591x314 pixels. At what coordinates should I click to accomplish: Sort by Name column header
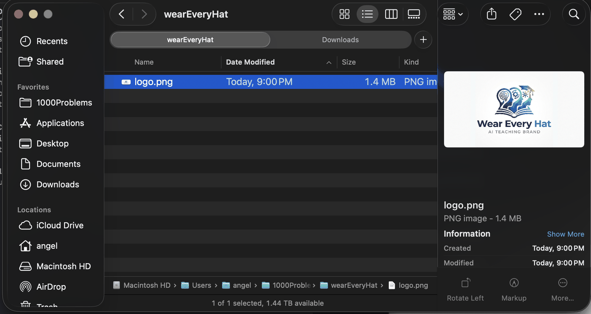point(144,62)
